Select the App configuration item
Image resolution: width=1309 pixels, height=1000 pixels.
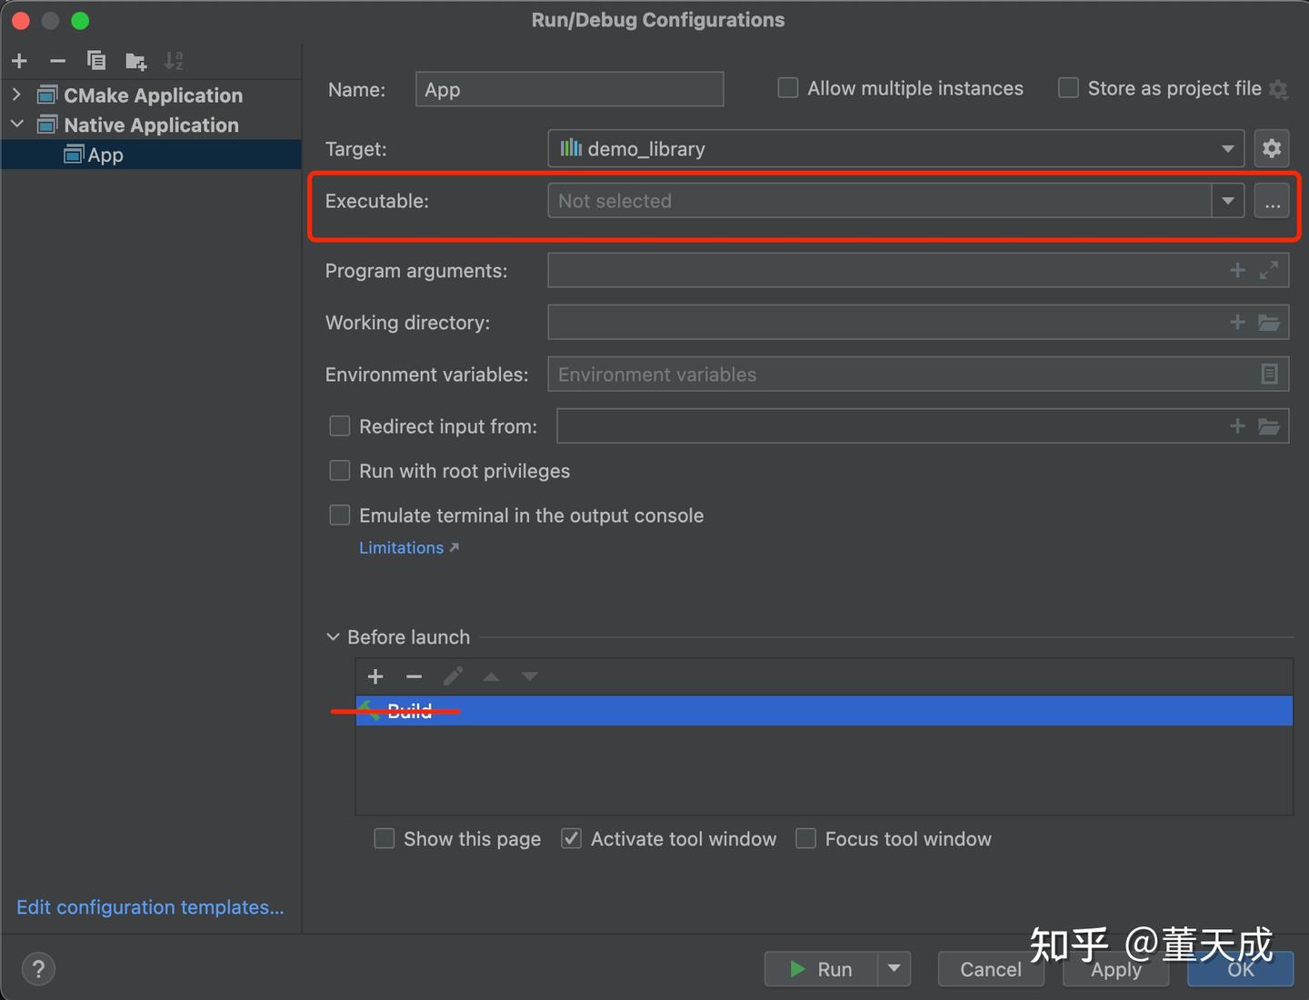tap(151, 155)
